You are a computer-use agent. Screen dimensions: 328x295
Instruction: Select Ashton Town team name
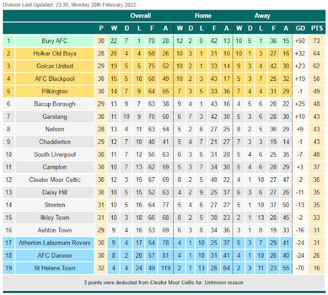(55, 230)
